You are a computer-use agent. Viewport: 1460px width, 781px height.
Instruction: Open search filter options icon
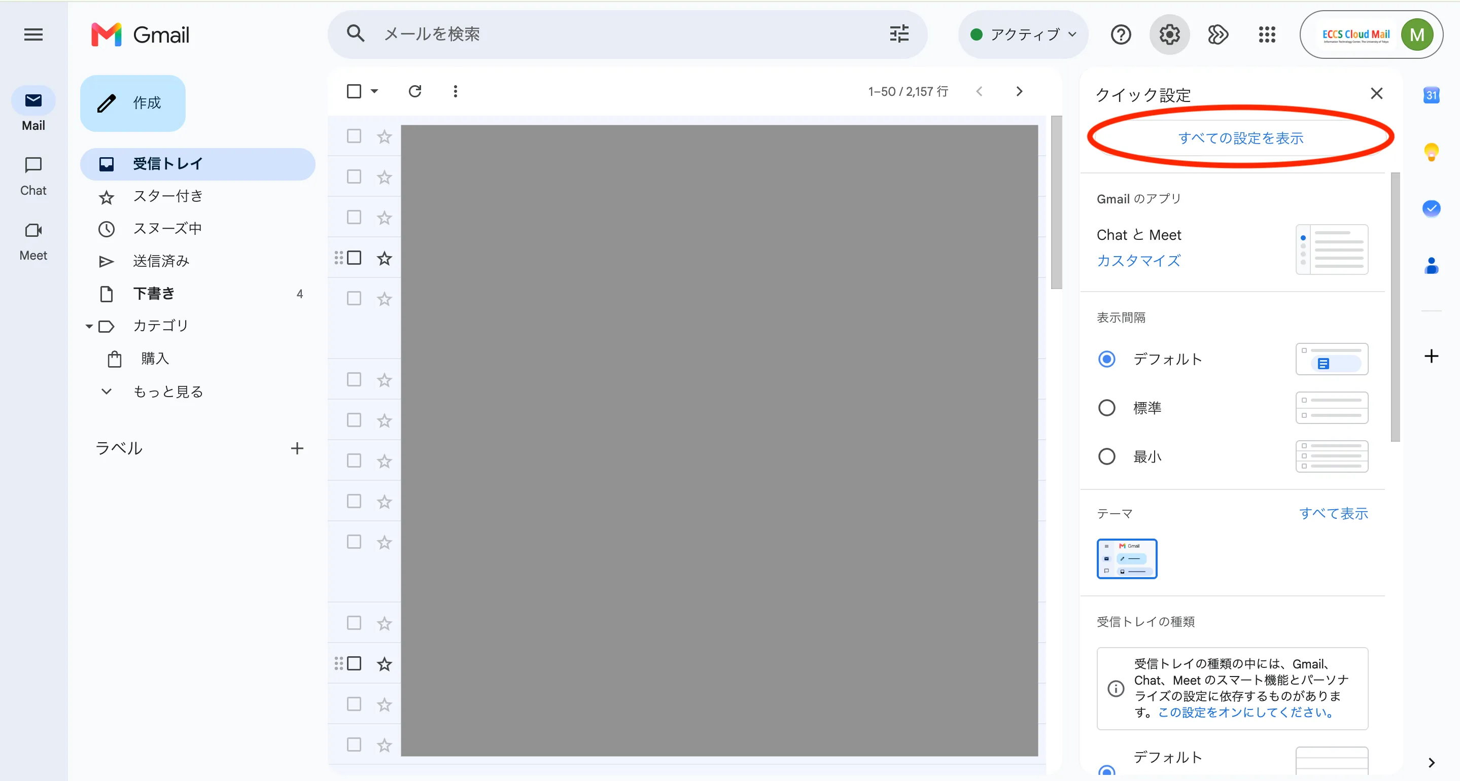899,34
